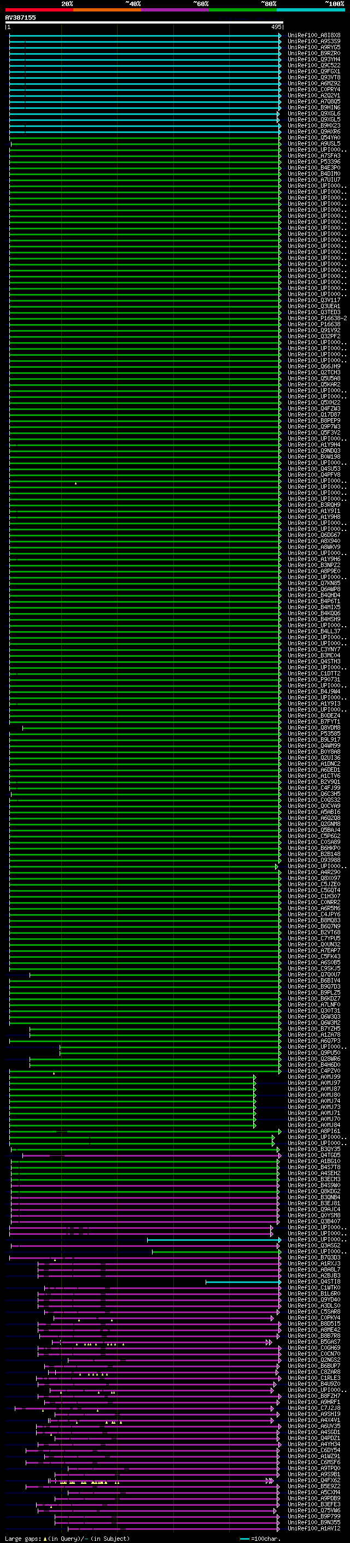The height and width of the screenshot is (1543, 350).
Task: Select the UniRef100_Q3UEA1 label
Action: point(314,306)
